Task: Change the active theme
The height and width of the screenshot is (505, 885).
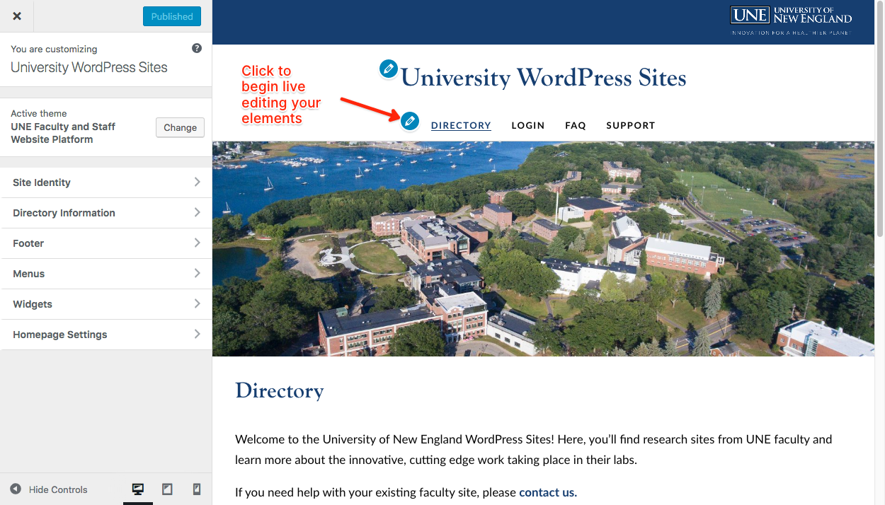Action: [180, 127]
